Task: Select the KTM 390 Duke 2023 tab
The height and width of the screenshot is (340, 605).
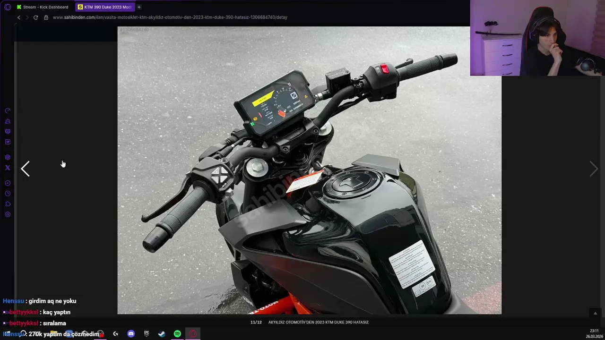Action: [105, 7]
